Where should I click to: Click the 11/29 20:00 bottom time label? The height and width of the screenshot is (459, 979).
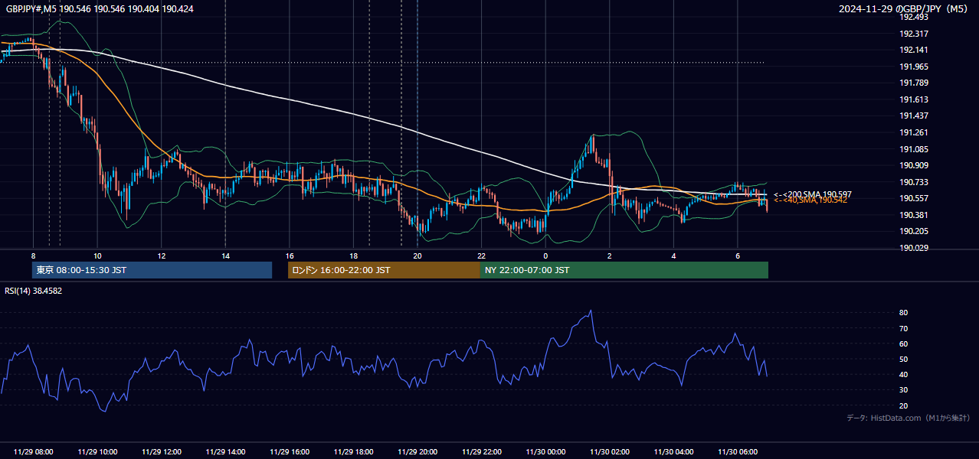[417, 452]
